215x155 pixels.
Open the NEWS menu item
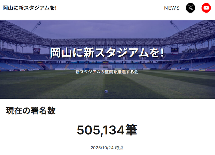tap(172, 8)
